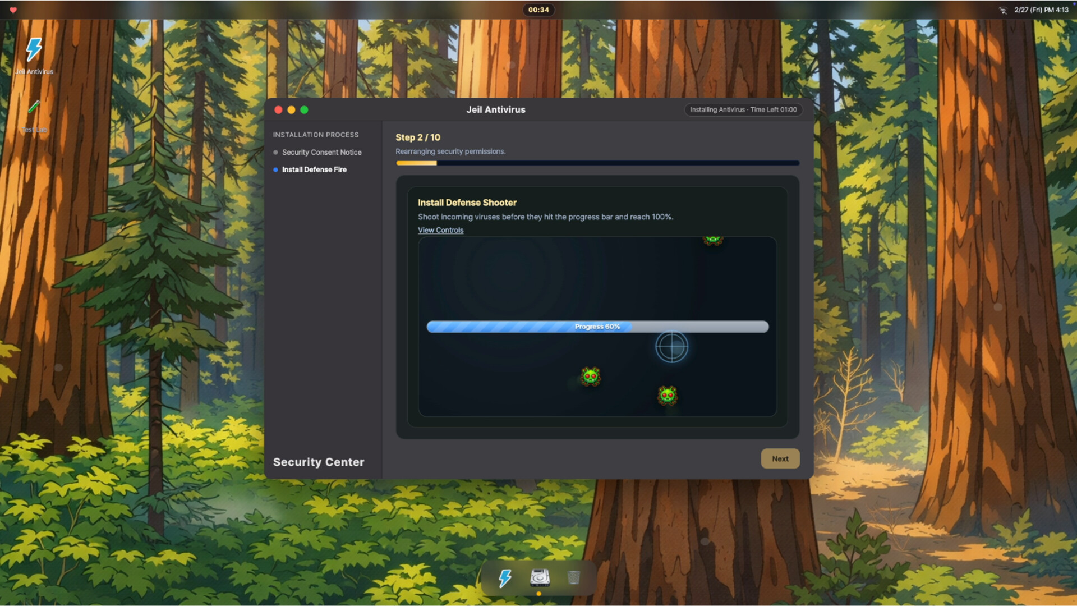Expand the View Controls section
1077x606 pixels.
(440, 230)
